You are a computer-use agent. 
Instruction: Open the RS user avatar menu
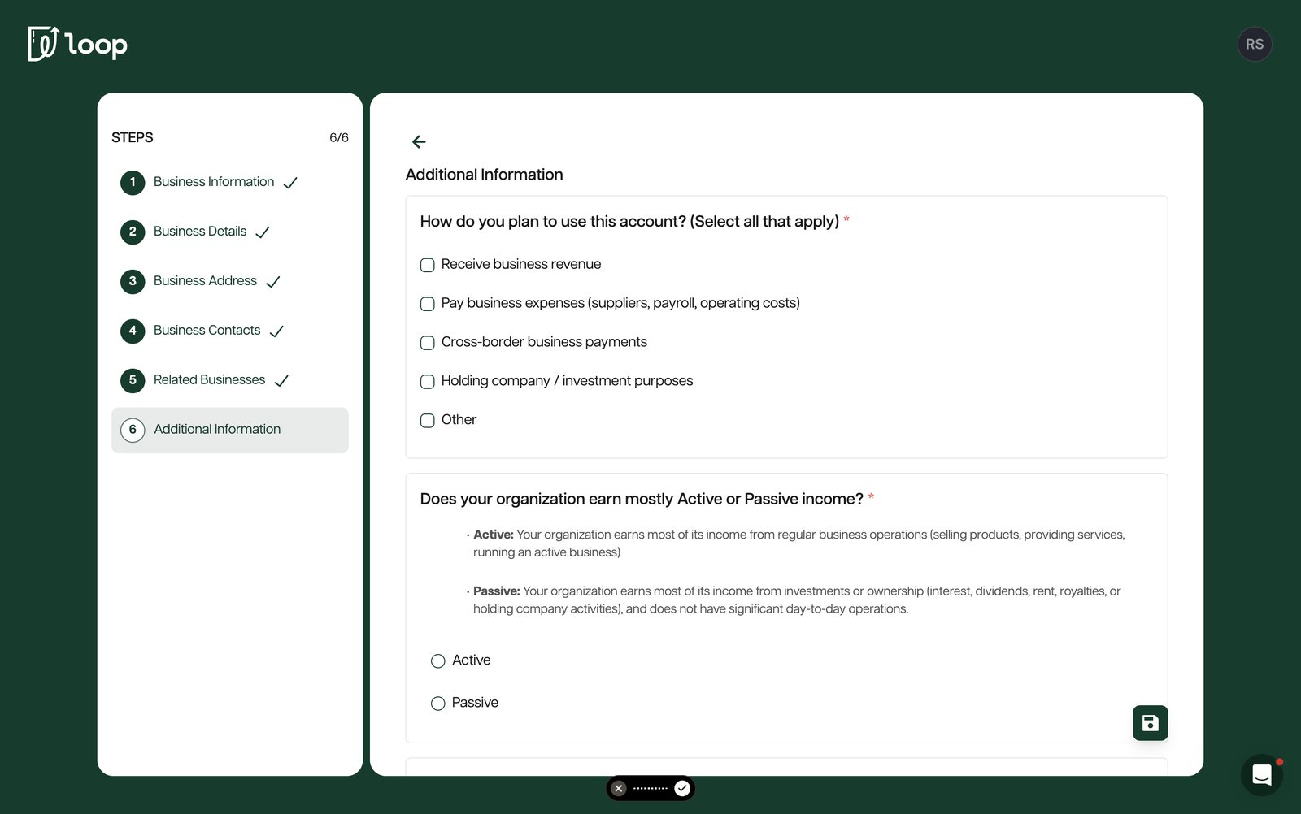[1255, 45]
